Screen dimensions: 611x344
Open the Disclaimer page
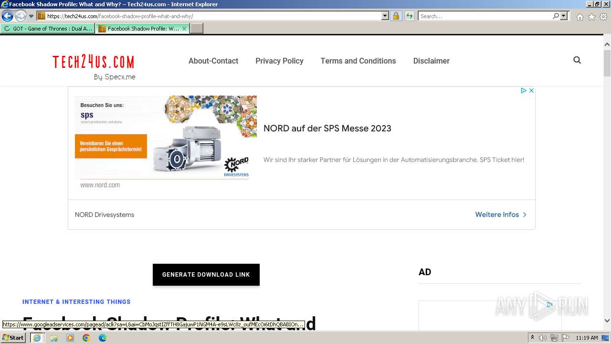pyautogui.click(x=431, y=61)
